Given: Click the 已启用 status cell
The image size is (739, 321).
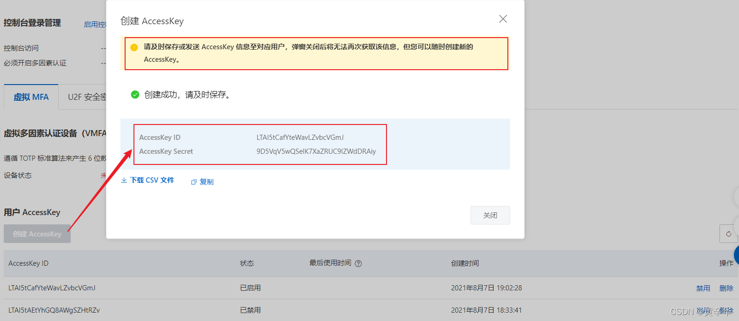Looking at the screenshot, I should tap(250, 288).
